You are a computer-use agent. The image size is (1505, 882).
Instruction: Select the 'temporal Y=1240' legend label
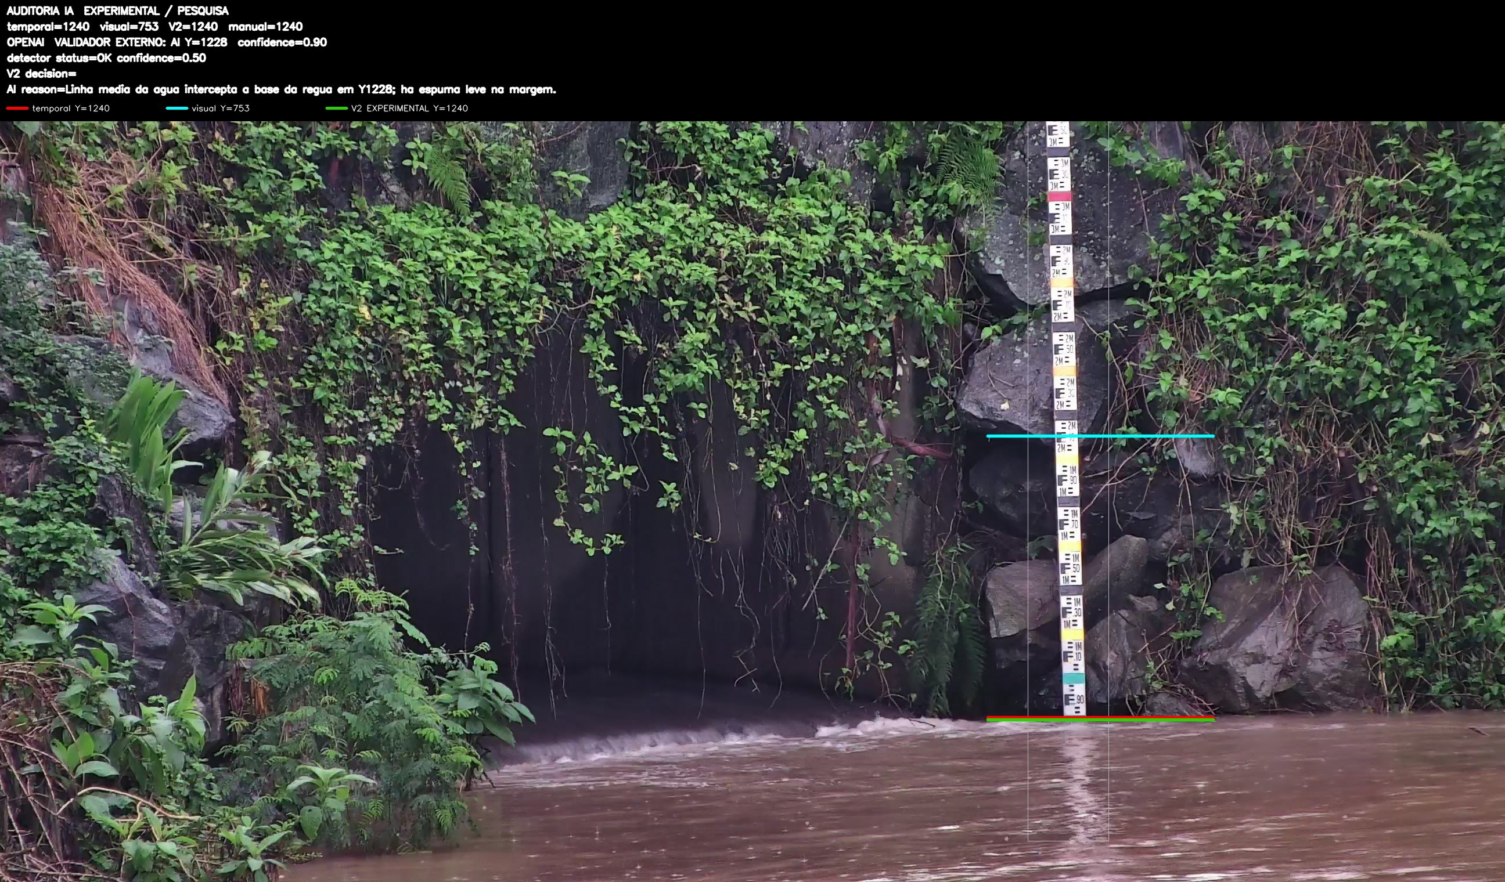(x=71, y=108)
